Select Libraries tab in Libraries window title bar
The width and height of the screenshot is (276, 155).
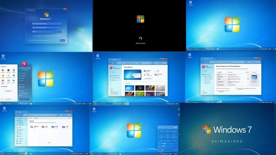tap(21, 112)
